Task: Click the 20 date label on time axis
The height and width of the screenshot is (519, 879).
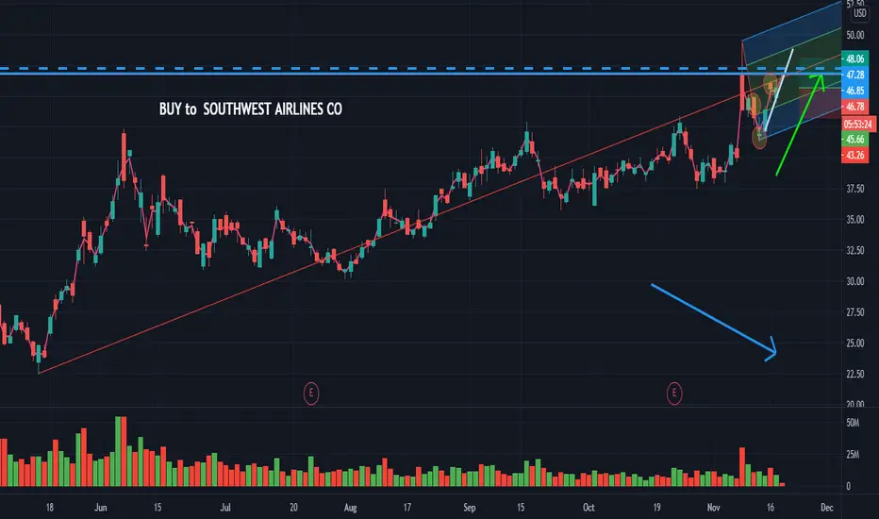Action: 293,508
